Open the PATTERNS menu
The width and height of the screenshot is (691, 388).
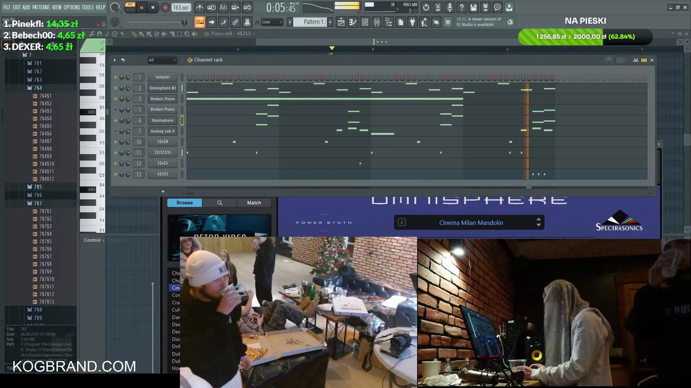(41, 7)
